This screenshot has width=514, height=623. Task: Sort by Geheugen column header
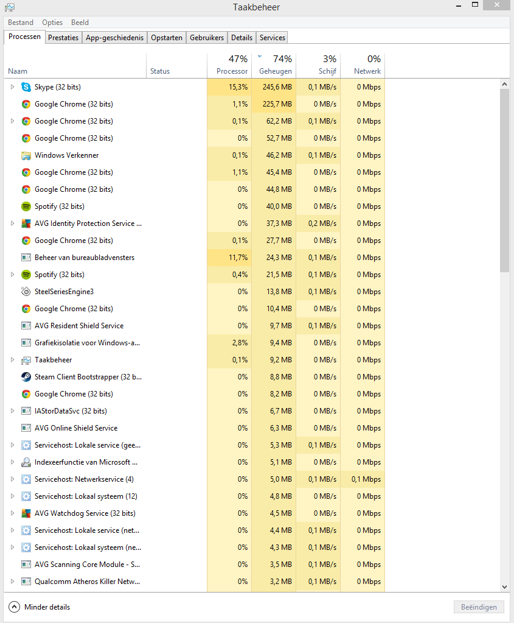coord(274,65)
